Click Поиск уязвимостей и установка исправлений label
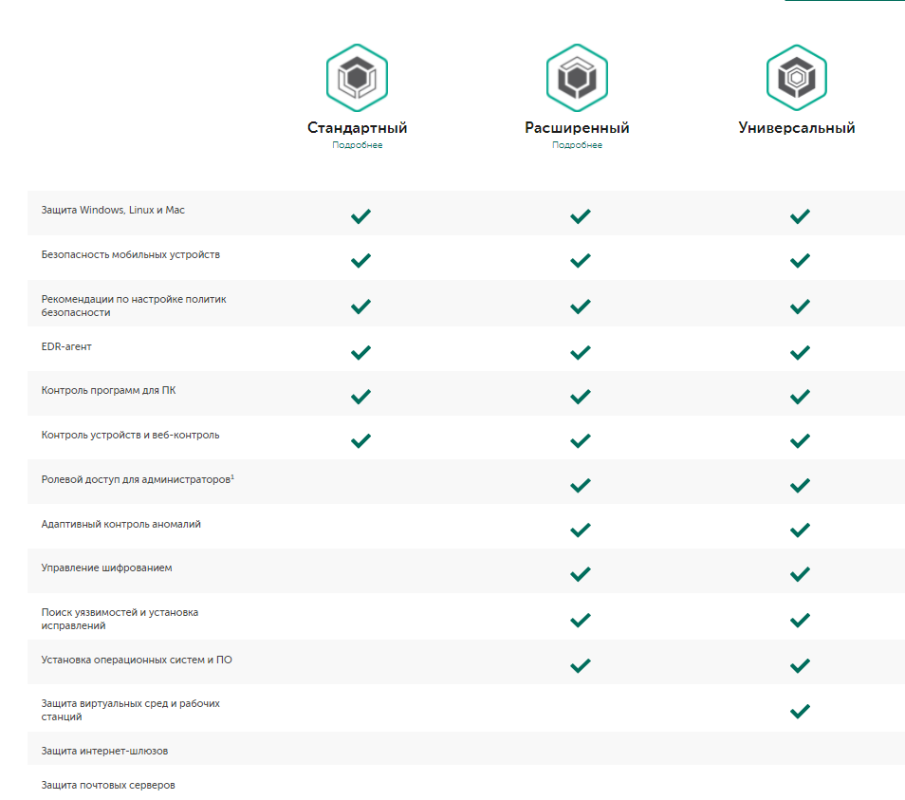The height and width of the screenshot is (800, 905). 120,619
